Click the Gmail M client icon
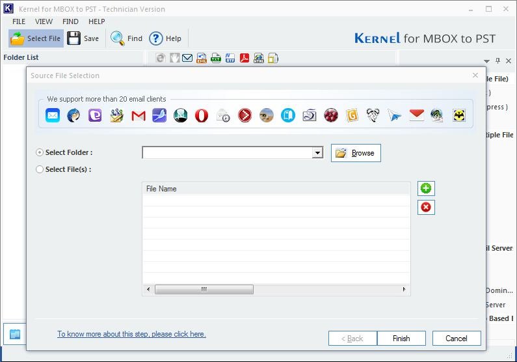Image resolution: width=517 pixels, height=362 pixels. (139, 116)
